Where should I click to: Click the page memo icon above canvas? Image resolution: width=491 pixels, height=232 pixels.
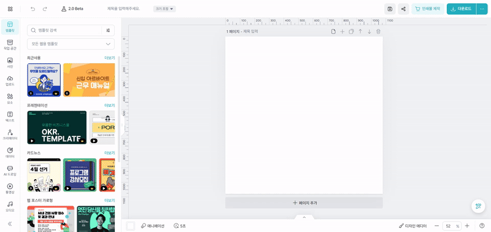tap(333, 32)
